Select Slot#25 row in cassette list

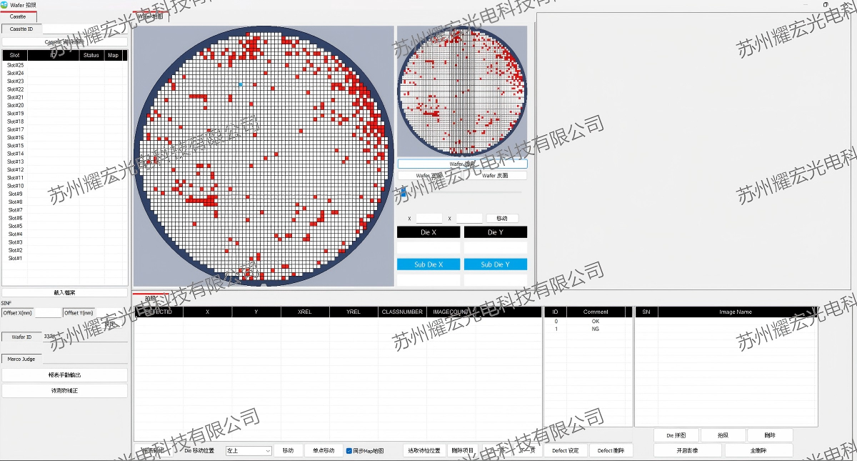[x=16, y=65]
